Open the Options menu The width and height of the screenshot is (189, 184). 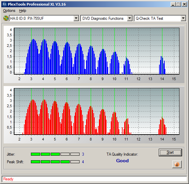[x=9, y=11]
